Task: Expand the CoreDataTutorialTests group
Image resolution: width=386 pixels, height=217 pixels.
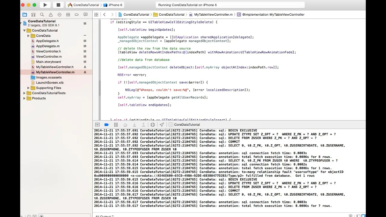Action: point(24,93)
